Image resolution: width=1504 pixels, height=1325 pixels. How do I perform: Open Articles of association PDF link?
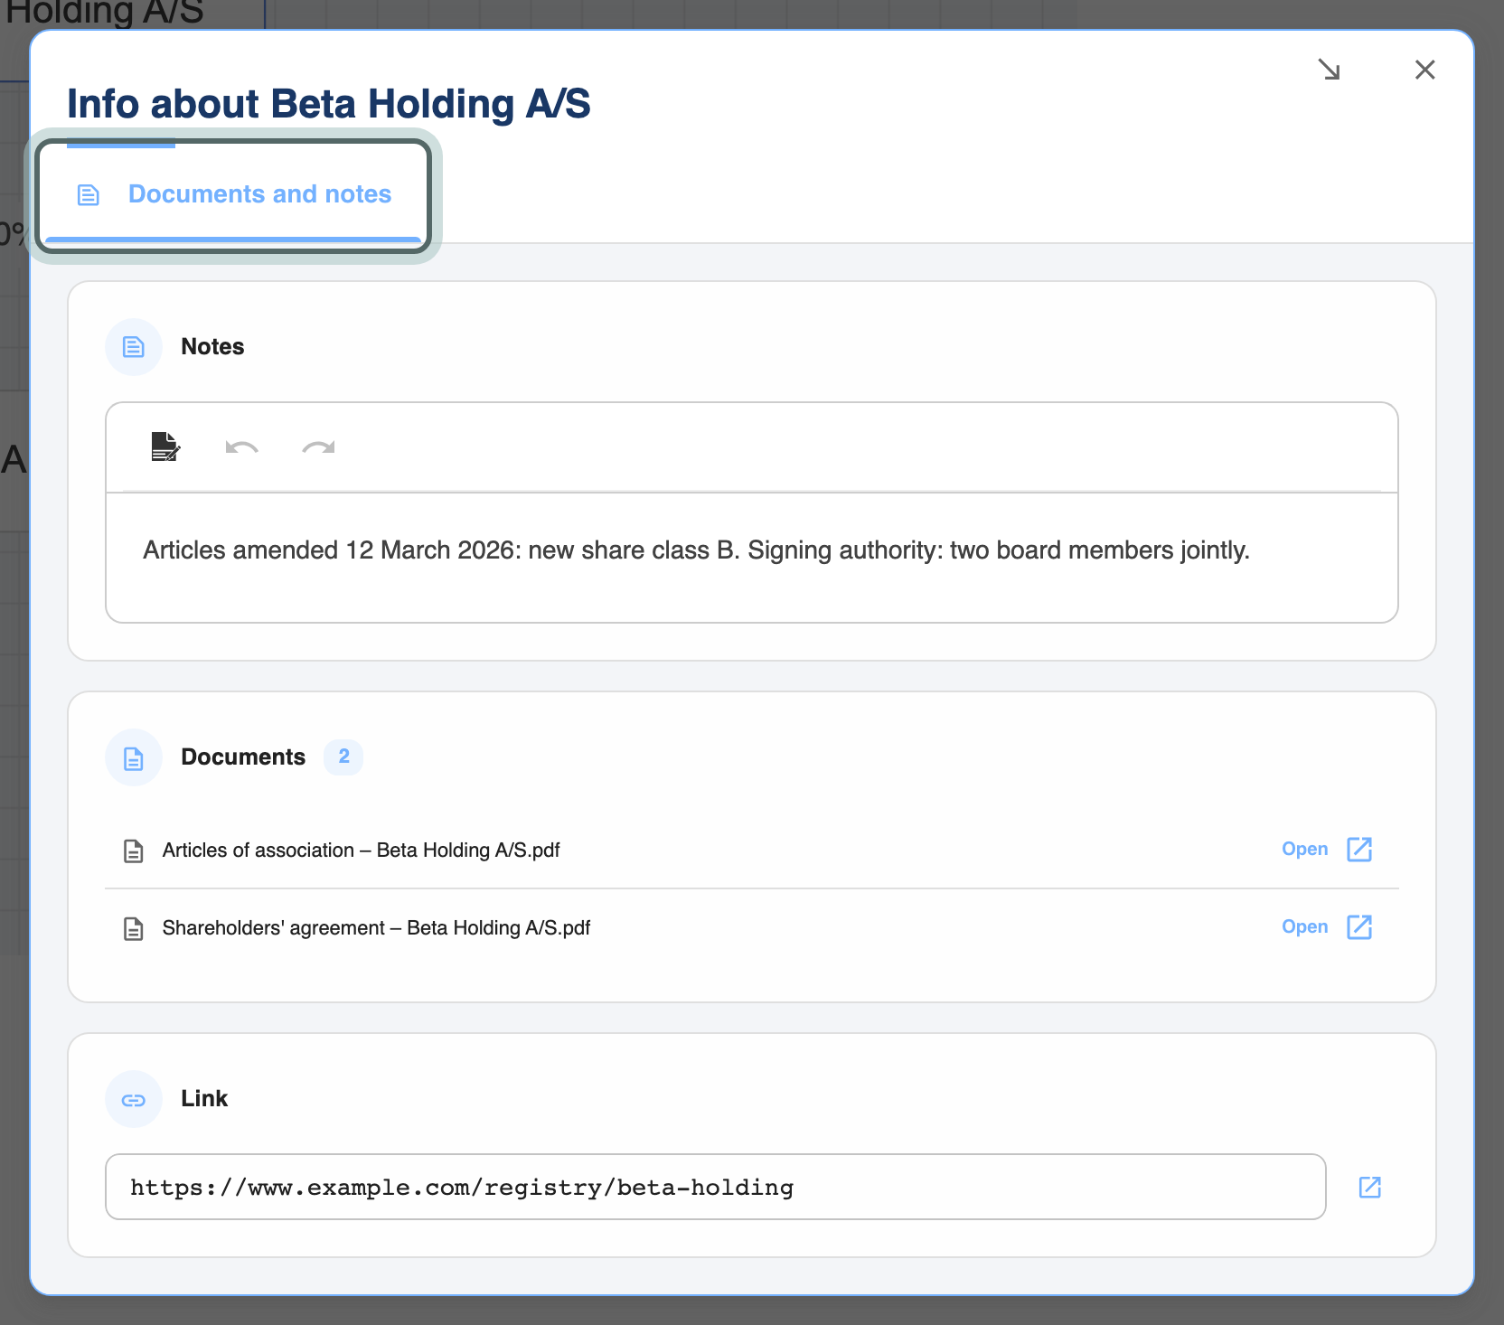(x=1304, y=850)
